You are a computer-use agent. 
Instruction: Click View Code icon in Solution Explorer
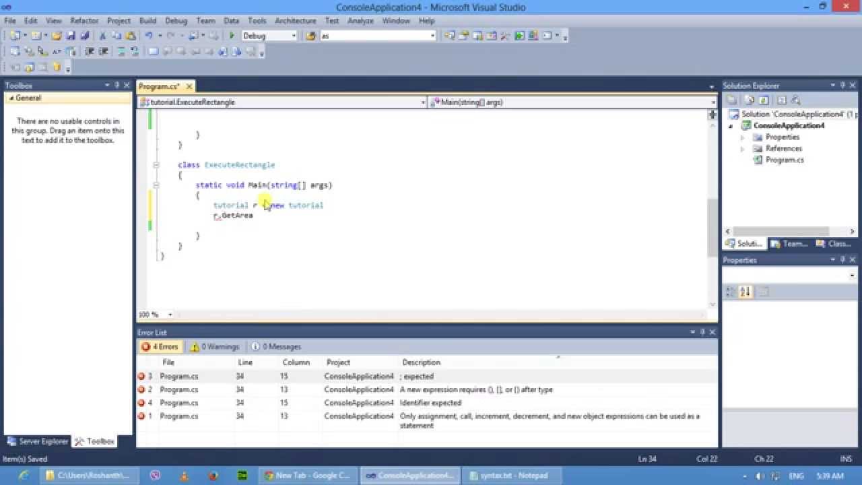(781, 100)
